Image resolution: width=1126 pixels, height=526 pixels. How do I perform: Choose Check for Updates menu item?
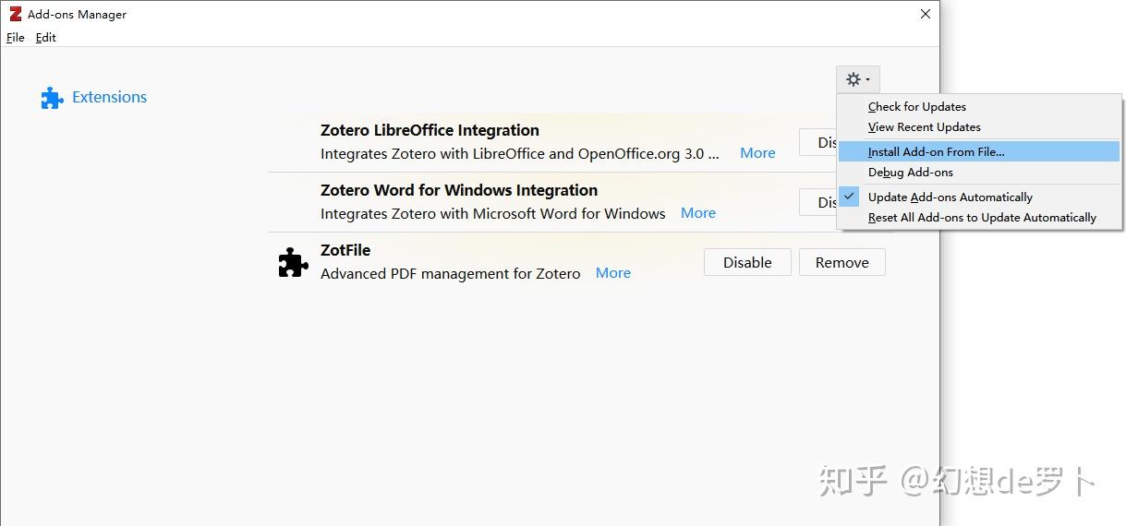point(916,106)
